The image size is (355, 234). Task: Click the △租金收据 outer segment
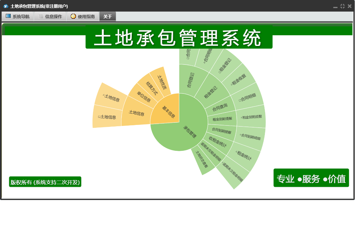coord(238,79)
